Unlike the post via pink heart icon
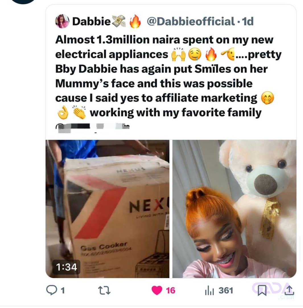The width and height of the screenshot is (303, 308). point(157,290)
